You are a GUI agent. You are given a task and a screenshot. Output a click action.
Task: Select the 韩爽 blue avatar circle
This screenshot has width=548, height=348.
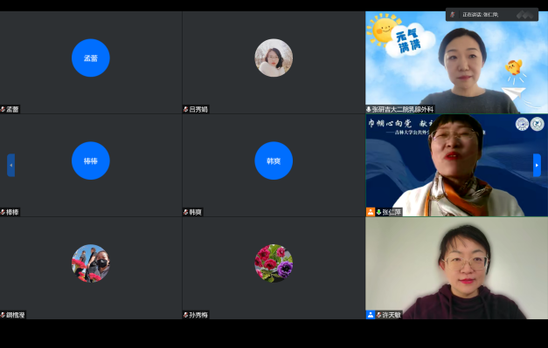[274, 160]
